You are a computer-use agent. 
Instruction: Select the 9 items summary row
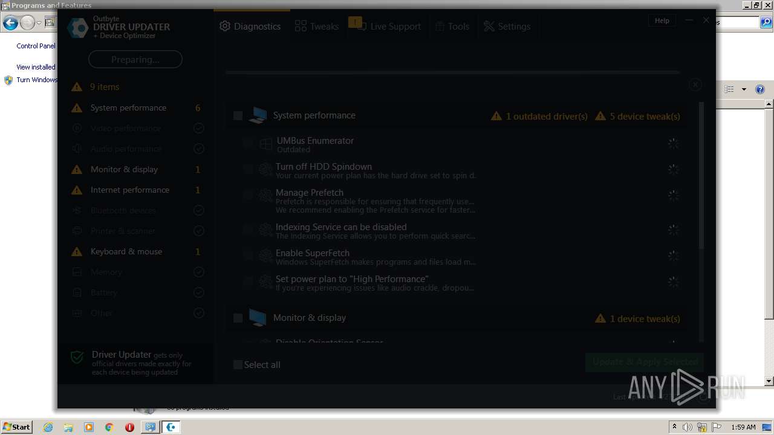[136, 87]
